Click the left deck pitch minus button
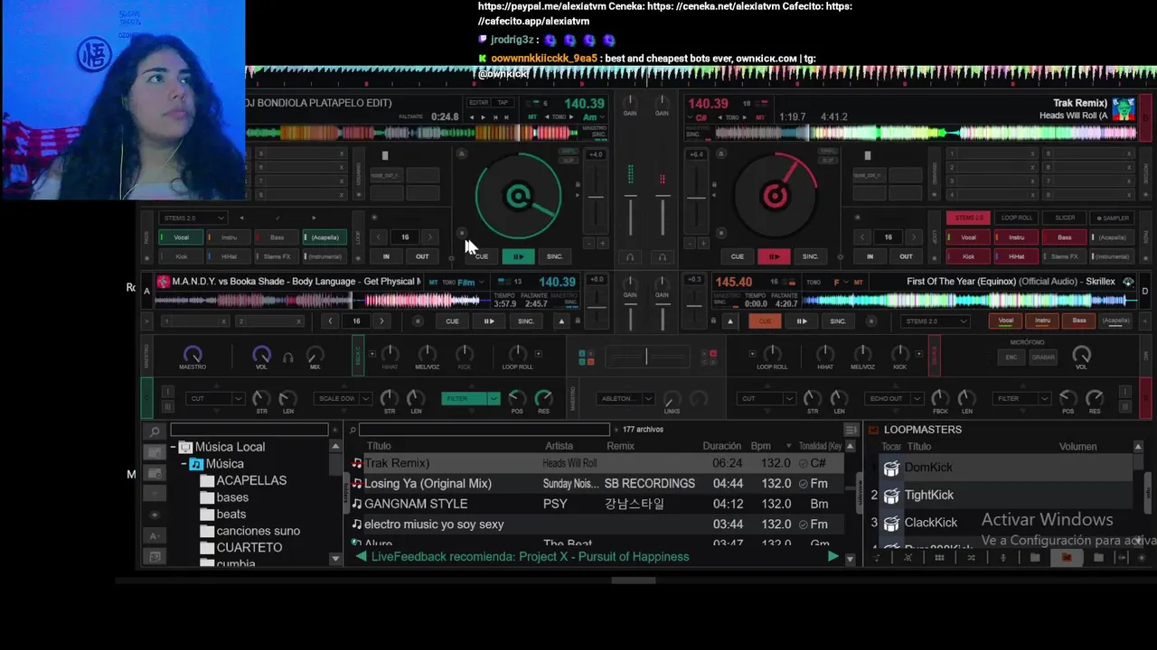The width and height of the screenshot is (1157, 650). point(588,244)
